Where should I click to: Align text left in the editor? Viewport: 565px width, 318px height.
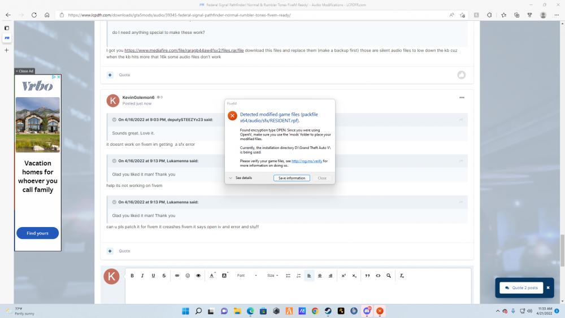309,276
